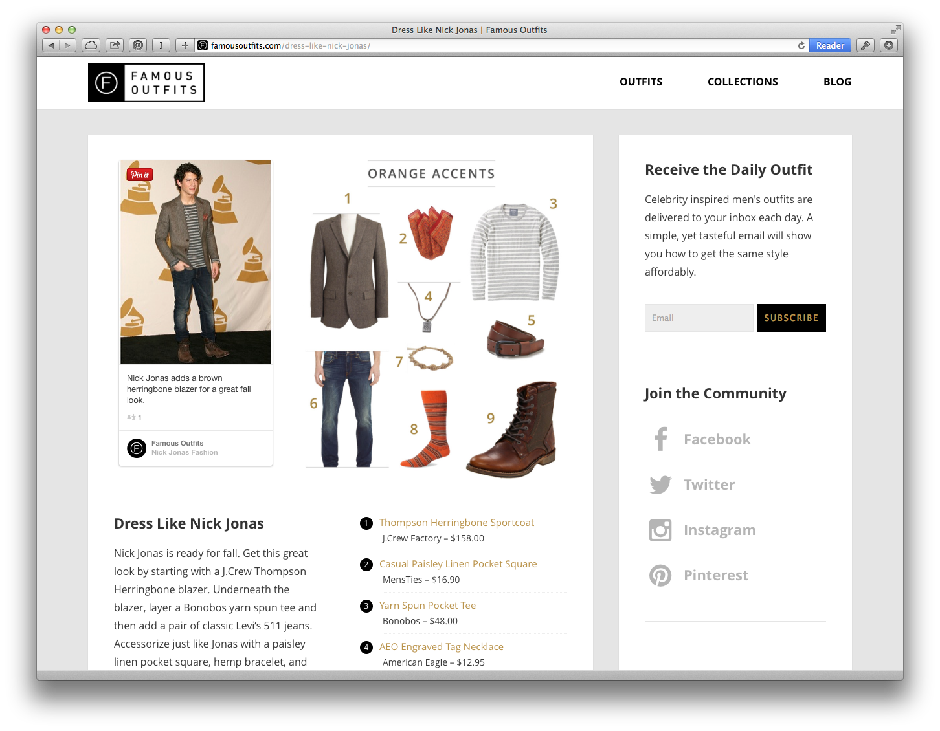Viewport: 940px width, 731px height.
Task: Click the Facebook 'f' icon
Action: point(660,439)
